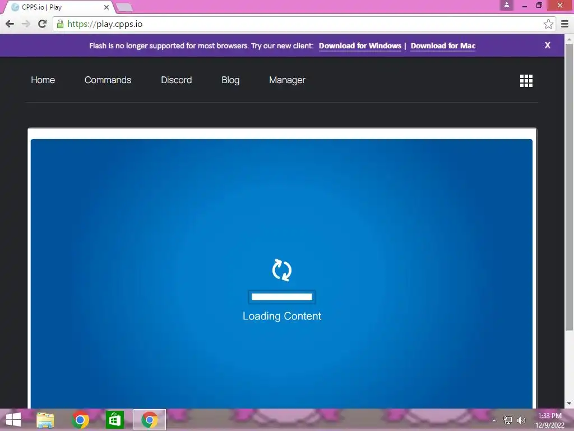Click the spinning refresh arrows loader icon
The image size is (574, 431).
click(282, 270)
